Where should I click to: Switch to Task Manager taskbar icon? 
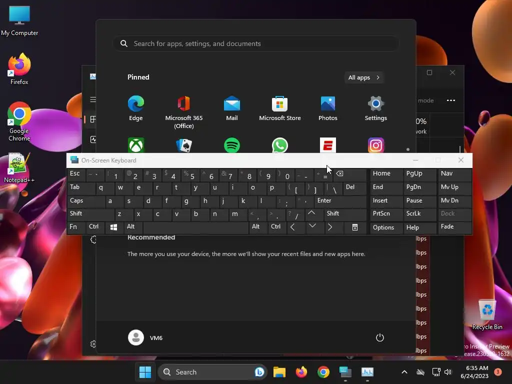pos(367,372)
